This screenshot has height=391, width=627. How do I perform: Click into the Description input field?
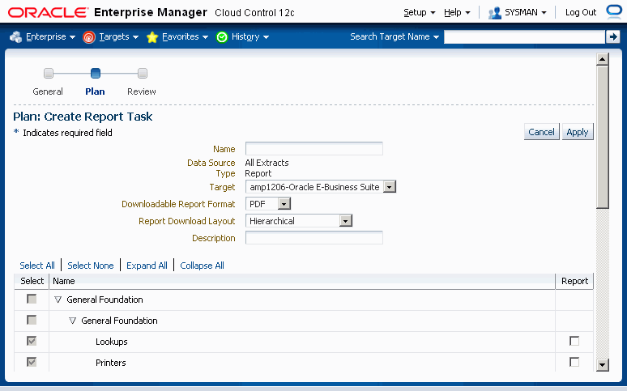313,238
